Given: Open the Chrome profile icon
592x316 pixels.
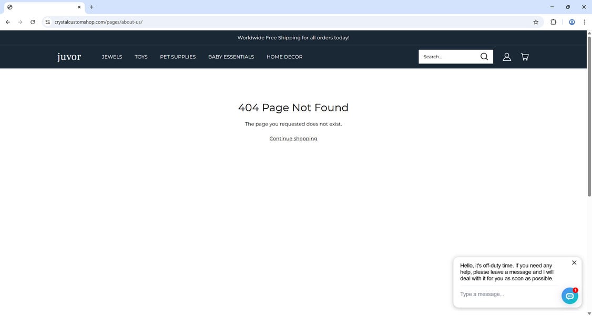Looking at the screenshot, I should point(571,22).
